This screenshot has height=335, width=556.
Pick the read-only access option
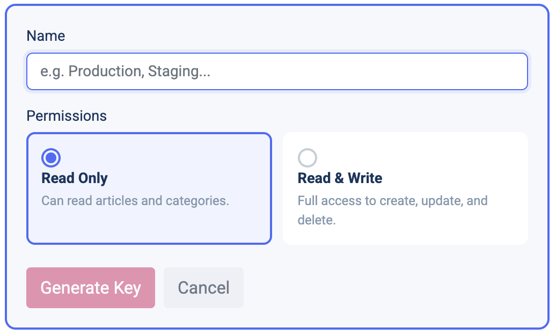click(x=51, y=158)
